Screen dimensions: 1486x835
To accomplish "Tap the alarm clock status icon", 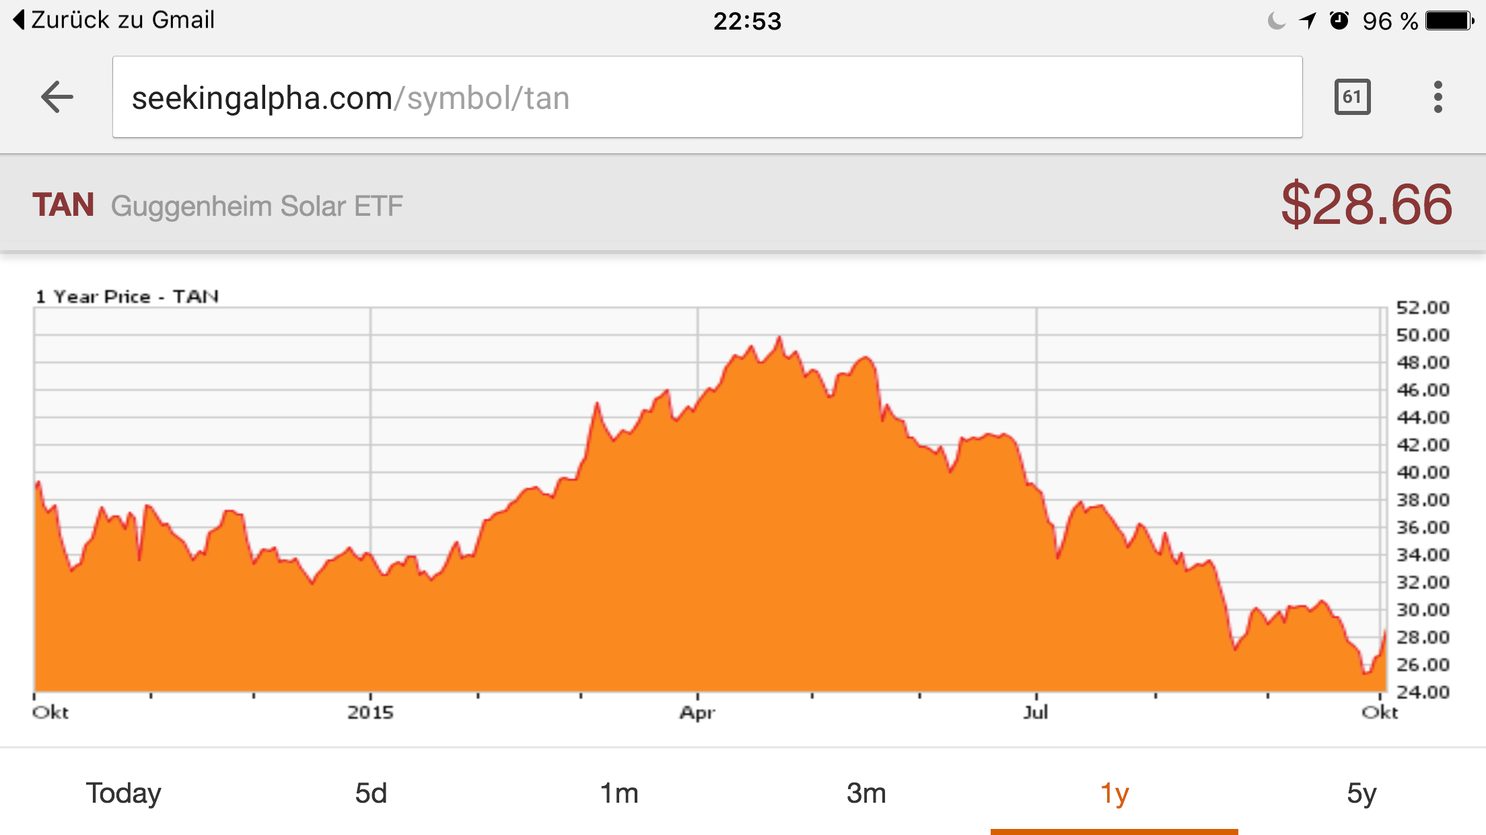I will coord(1339,21).
